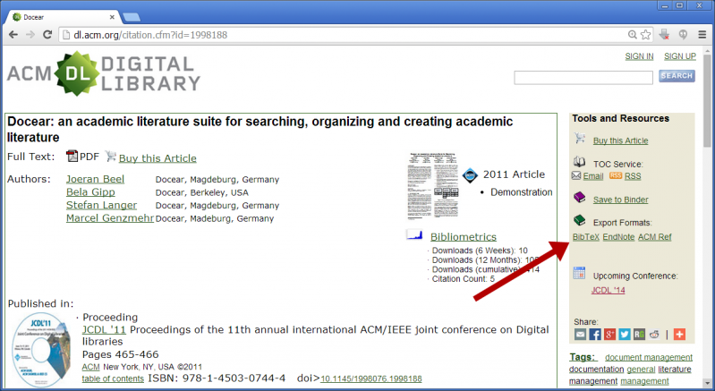715x391 pixels.
Task: Open author Joeran Beel's profile
Action: pos(95,179)
